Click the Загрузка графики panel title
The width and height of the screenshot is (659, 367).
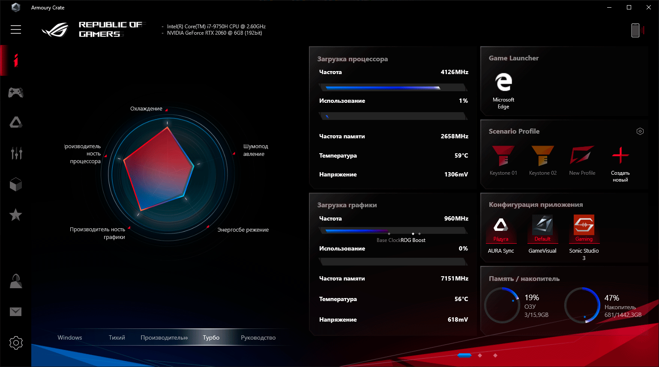click(x=347, y=205)
